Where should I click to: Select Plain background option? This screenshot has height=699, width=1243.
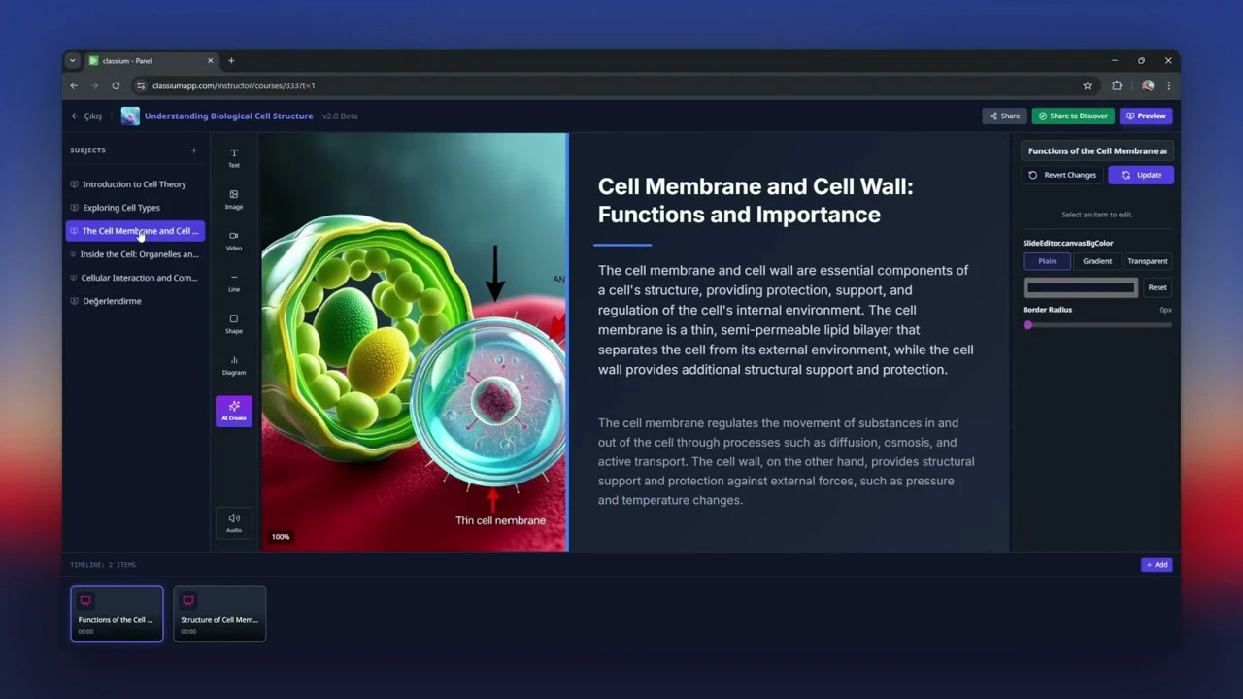1047,261
